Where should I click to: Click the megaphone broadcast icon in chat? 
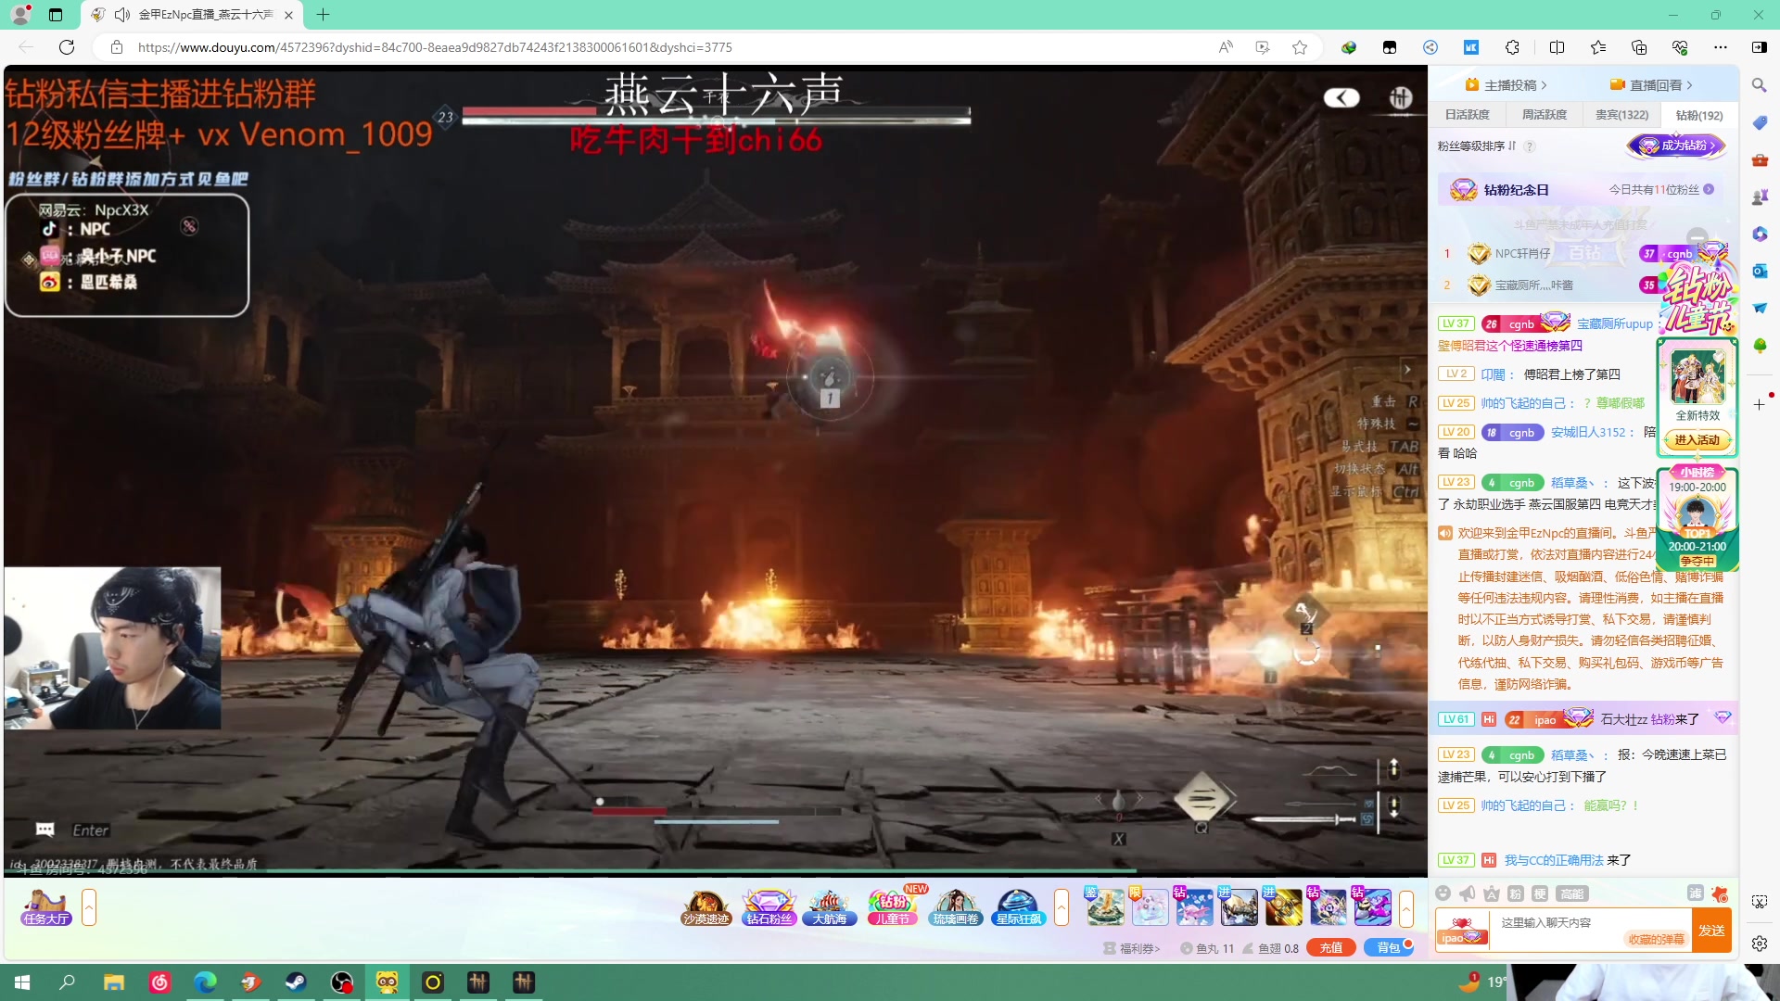[x=1468, y=893]
